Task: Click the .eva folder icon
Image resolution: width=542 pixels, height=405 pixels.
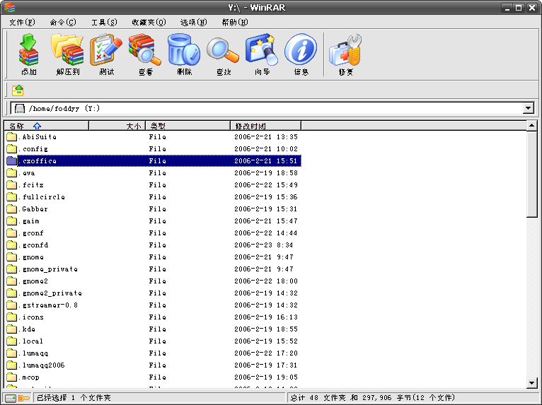Action: pos(12,172)
